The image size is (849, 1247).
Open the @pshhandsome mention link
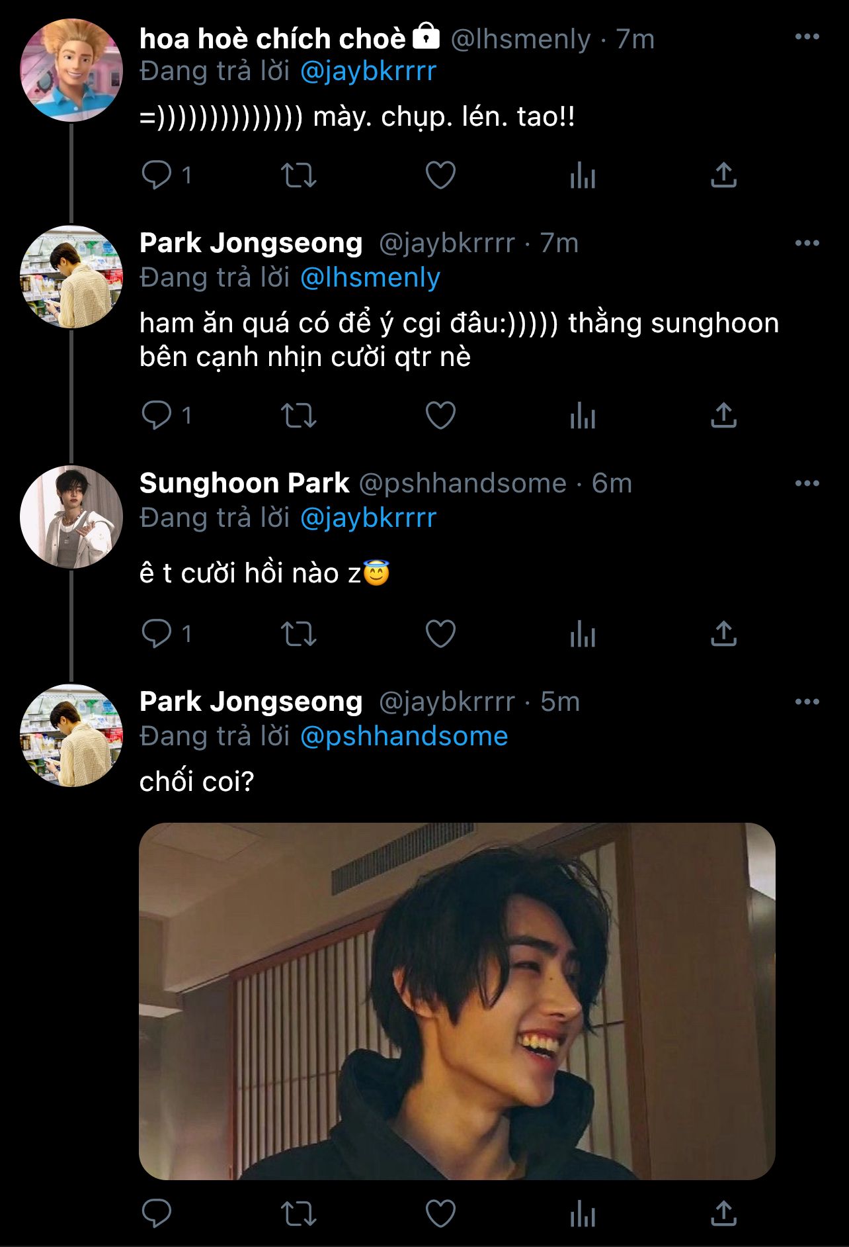pyautogui.click(x=403, y=736)
